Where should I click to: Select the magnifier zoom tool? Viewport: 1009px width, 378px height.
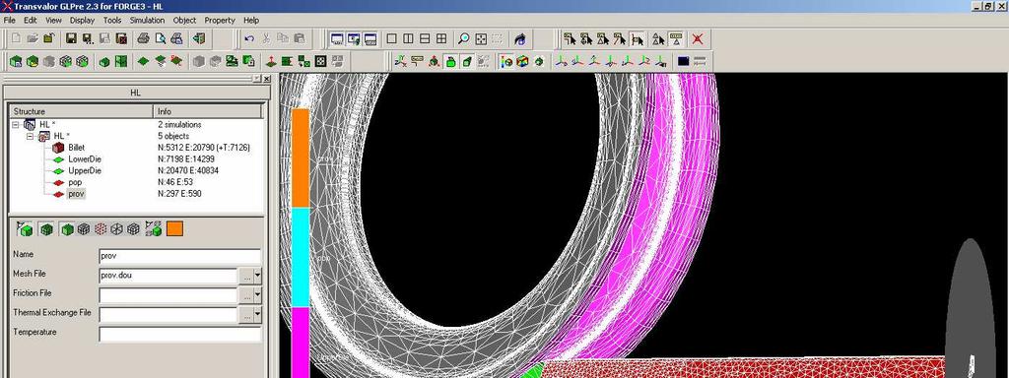[464, 38]
